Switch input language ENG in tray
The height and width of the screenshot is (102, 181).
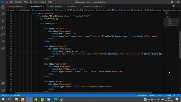coord(162,99)
